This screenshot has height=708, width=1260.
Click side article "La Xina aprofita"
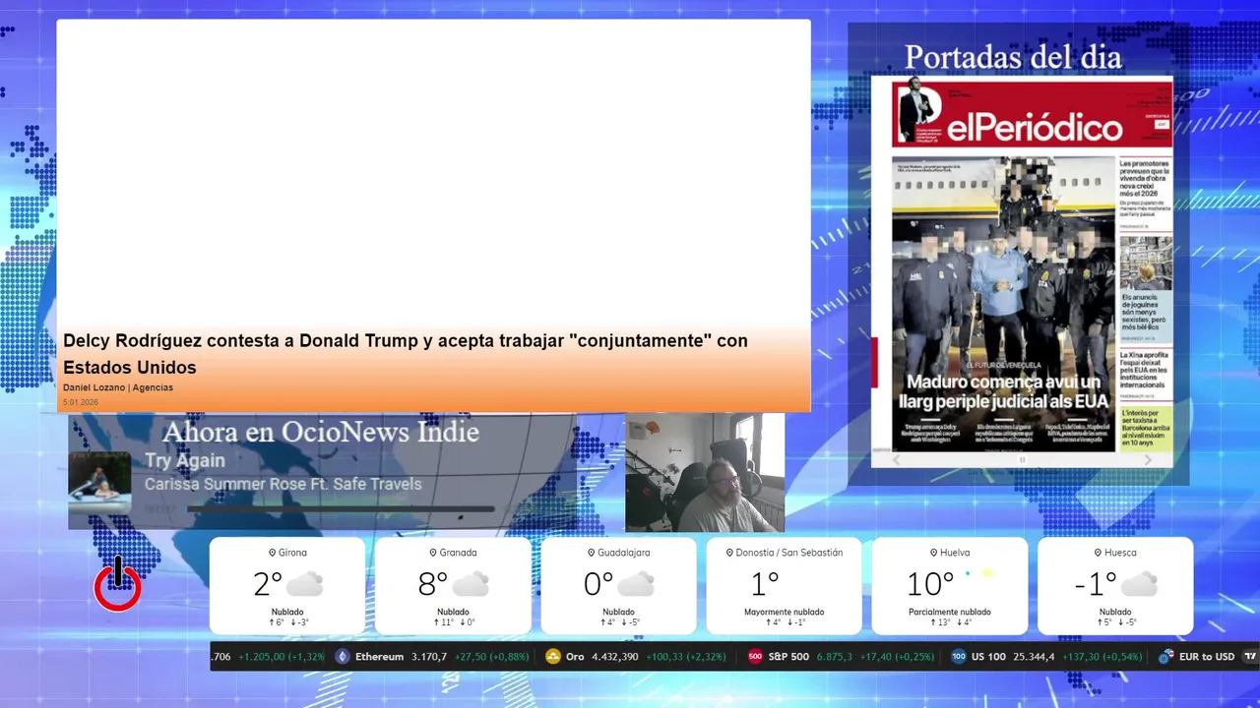[1146, 370]
